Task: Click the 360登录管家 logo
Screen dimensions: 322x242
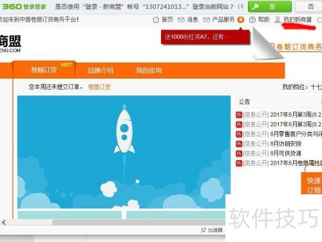Action: 24,6
